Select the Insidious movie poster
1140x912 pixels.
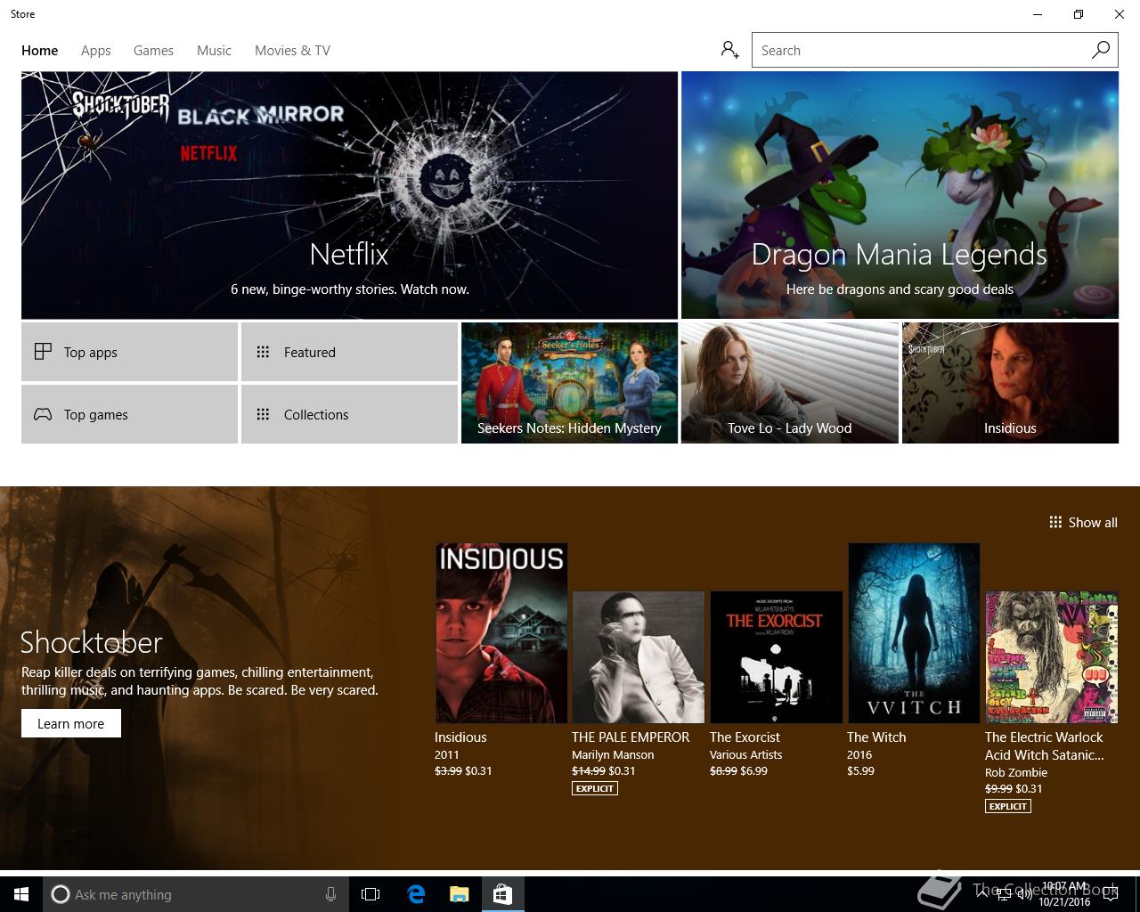[x=501, y=633]
